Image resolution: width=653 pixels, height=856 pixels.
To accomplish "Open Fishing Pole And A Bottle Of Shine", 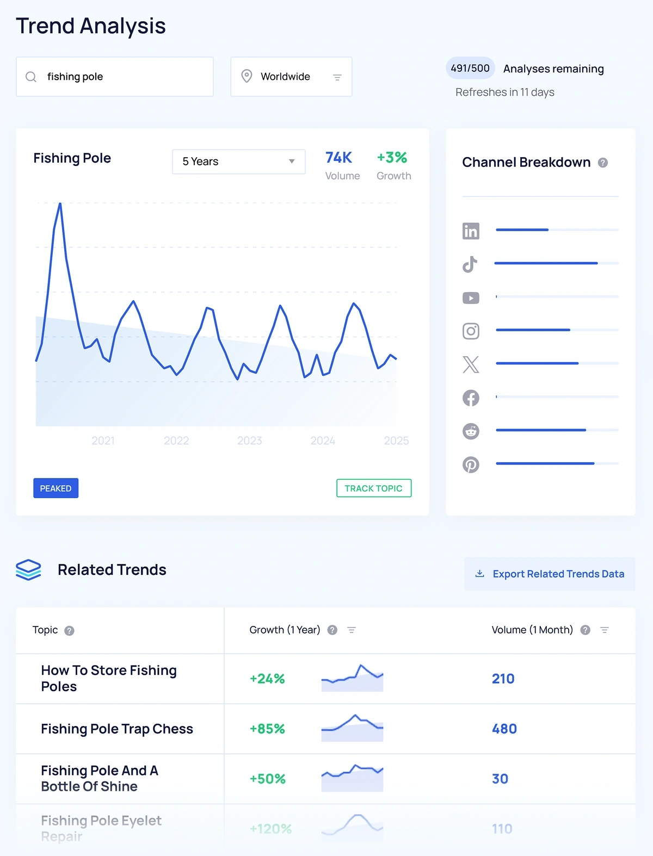I will click(100, 778).
